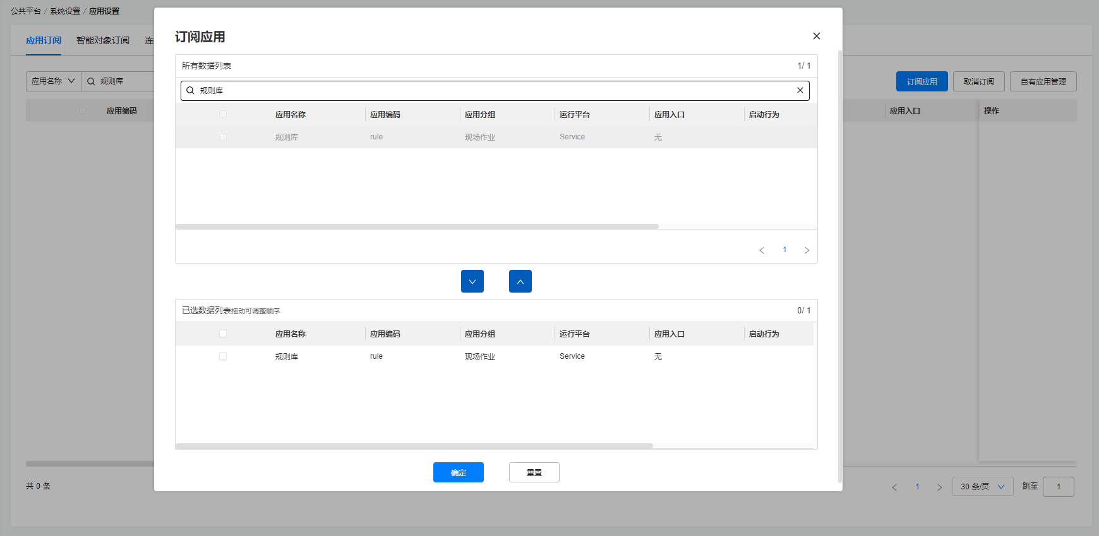
Task: Click the 订阅应用 button in the background toolbar
Action: coord(922,81)
